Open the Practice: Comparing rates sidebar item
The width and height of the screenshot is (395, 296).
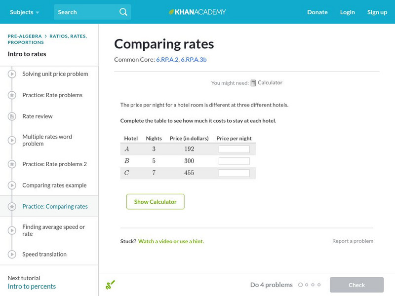pyautogui.click(x=55, y=207)
